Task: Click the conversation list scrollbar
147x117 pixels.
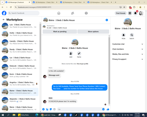Action: 40,39
